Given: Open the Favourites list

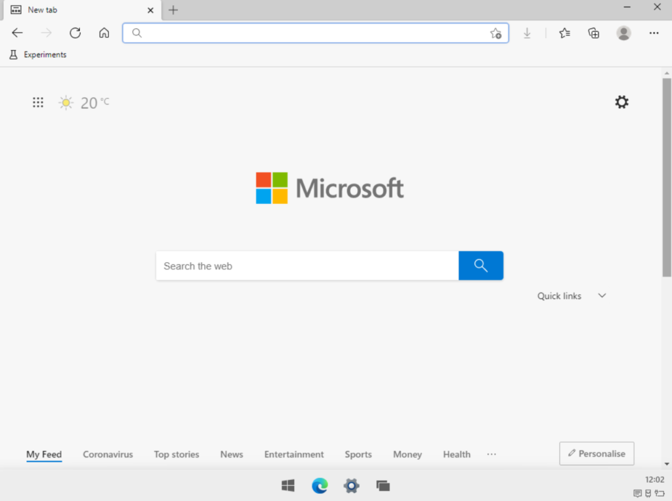Looking at the screenshot, I should [x=564, y=33].
